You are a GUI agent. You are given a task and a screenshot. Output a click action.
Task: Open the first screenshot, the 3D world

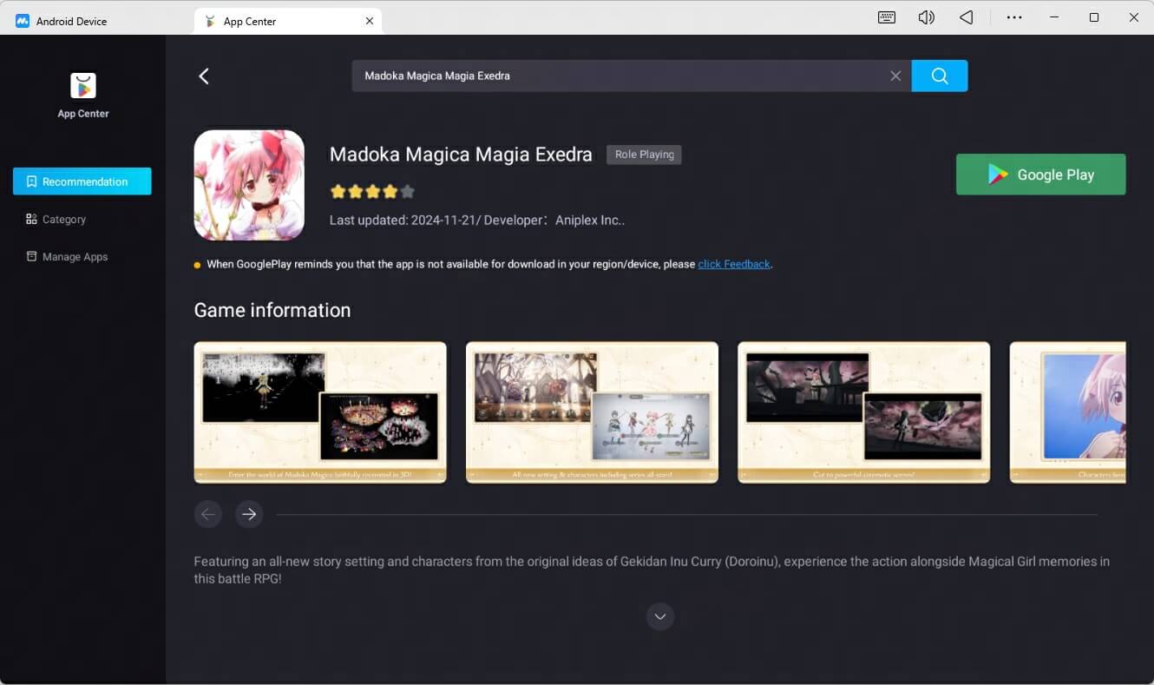click(320, 412)
